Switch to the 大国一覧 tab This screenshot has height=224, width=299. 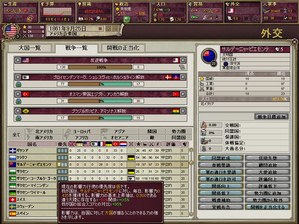click(30, 48)
